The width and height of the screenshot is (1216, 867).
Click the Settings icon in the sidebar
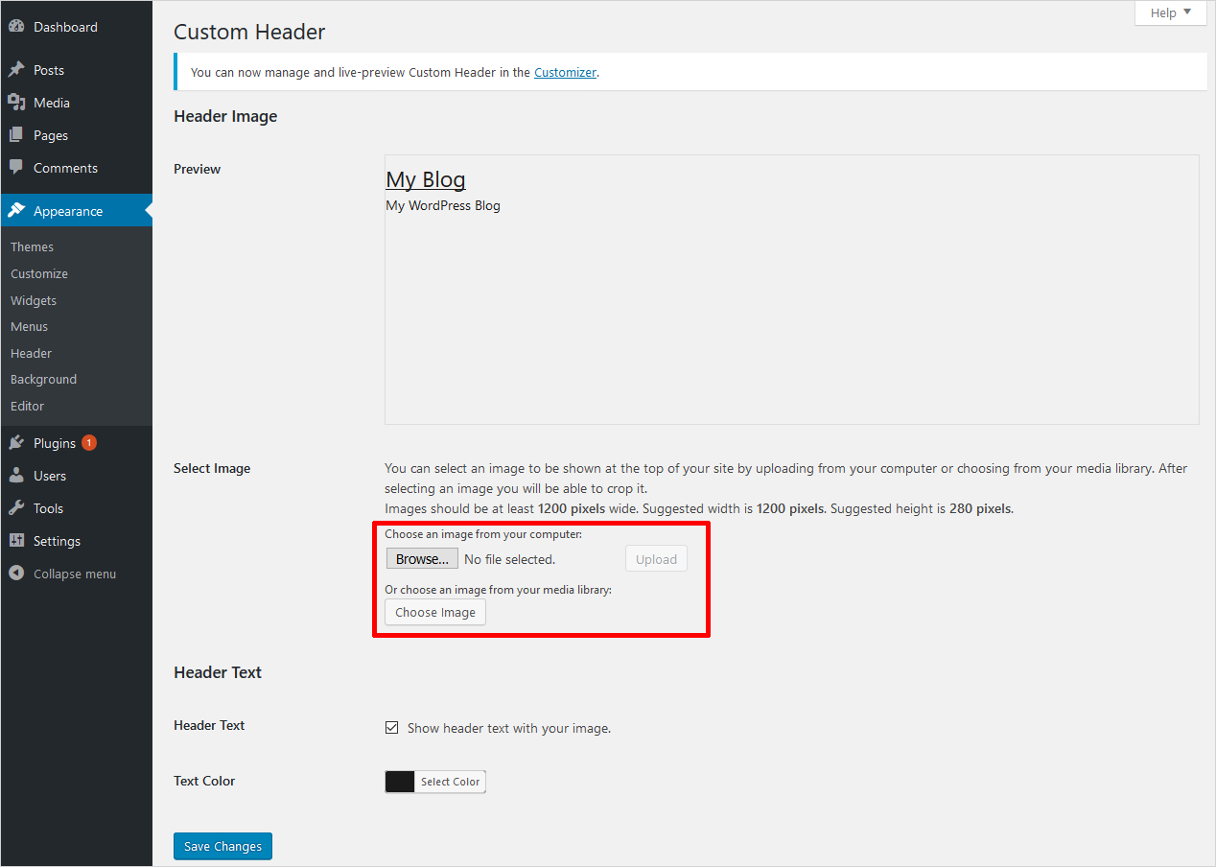17,540
